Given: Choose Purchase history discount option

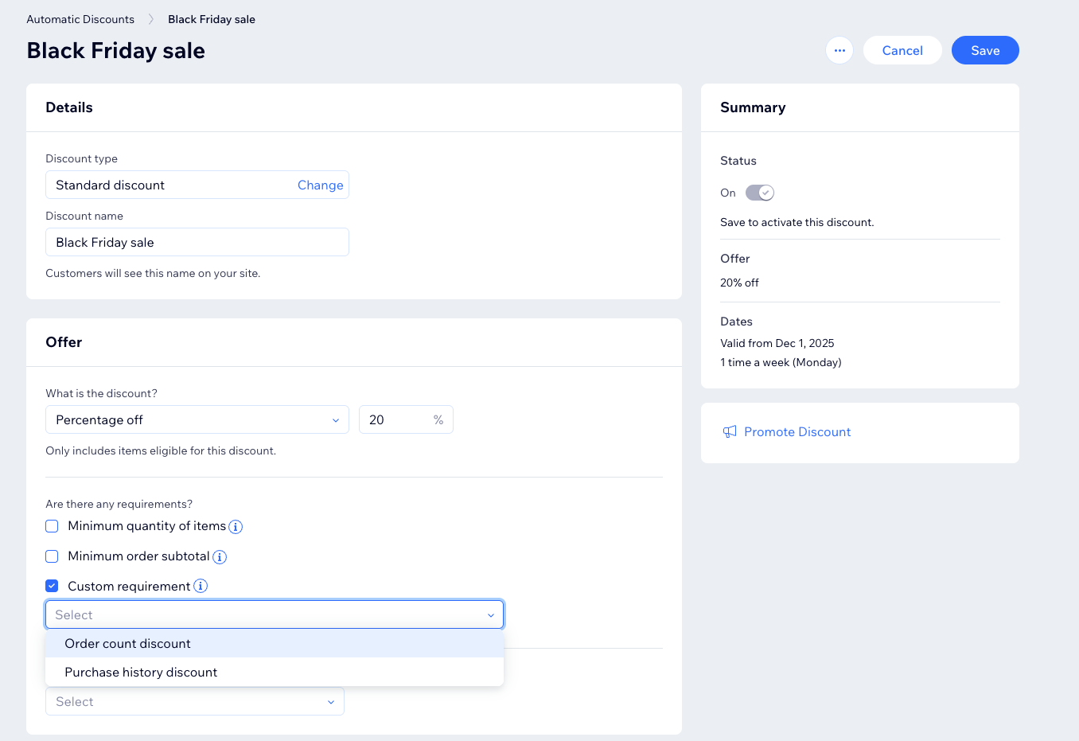Looking at the screenshot, I should (x=275, y=672).
